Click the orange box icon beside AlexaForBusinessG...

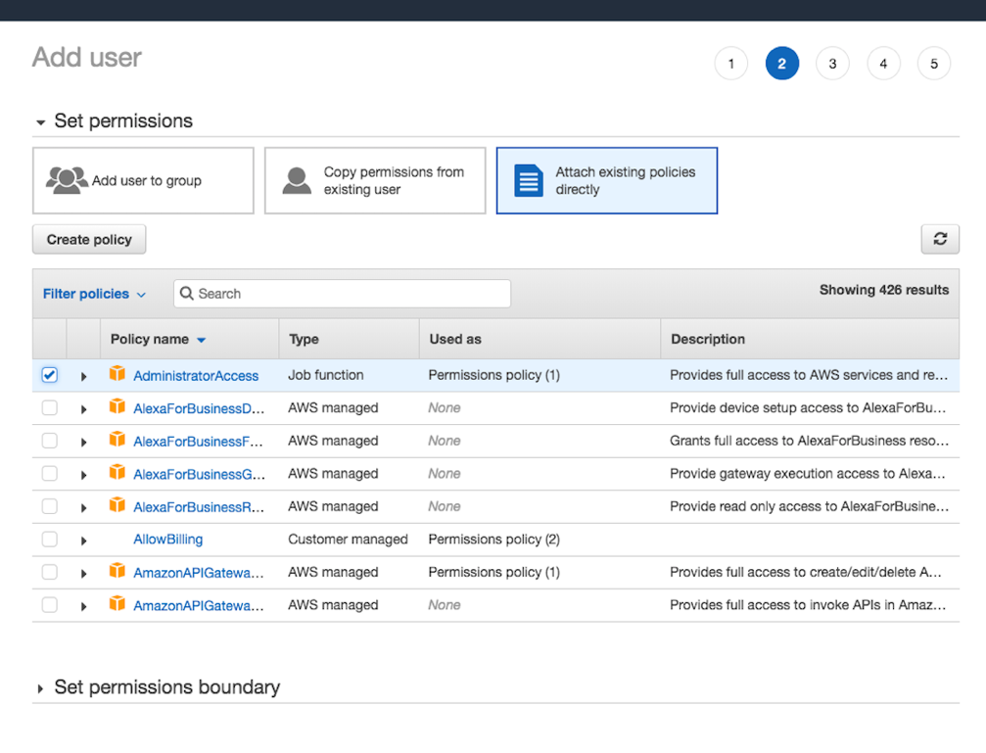[x=117, y=472]
